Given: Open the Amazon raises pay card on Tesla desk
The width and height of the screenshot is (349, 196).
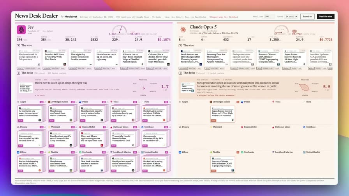Looking at the screenshot, I should [x=123, y=114].
